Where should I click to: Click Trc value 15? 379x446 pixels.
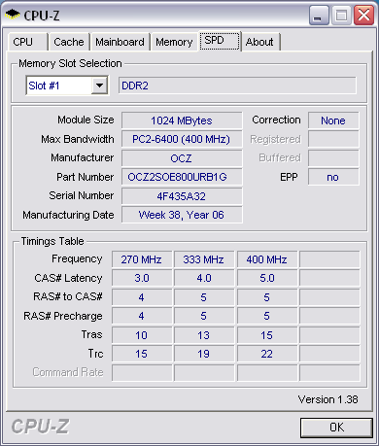coord(142,354)
